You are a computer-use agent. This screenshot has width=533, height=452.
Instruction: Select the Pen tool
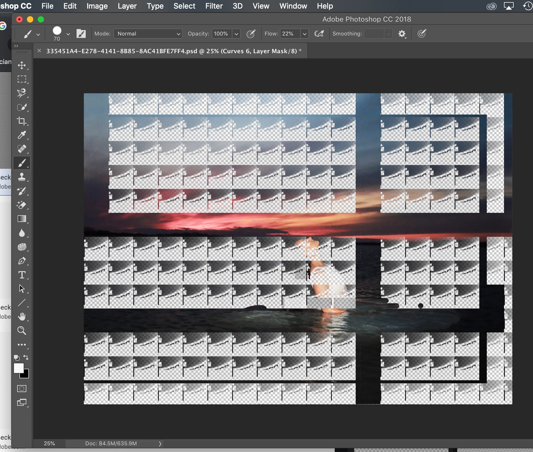click(x=22, y=261)
